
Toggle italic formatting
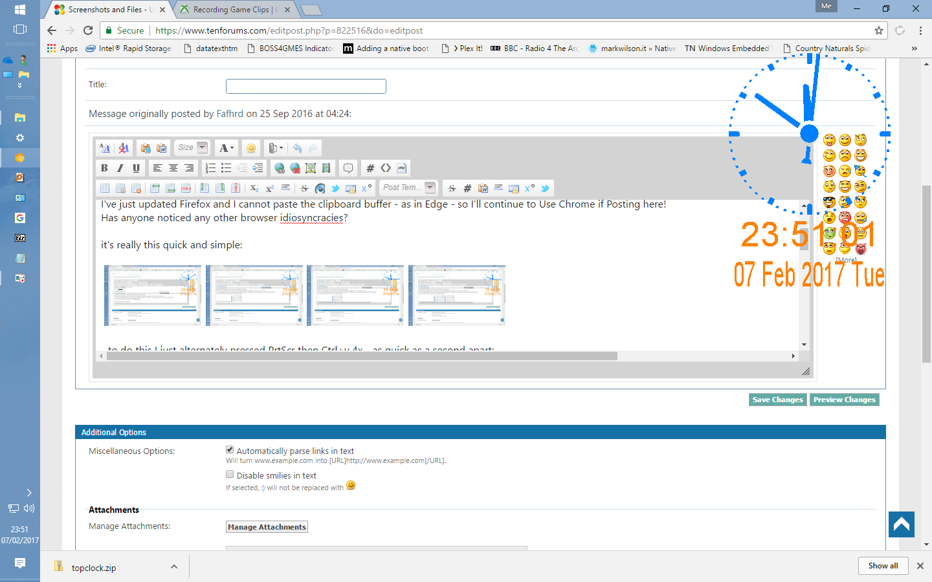coord(120,168)
